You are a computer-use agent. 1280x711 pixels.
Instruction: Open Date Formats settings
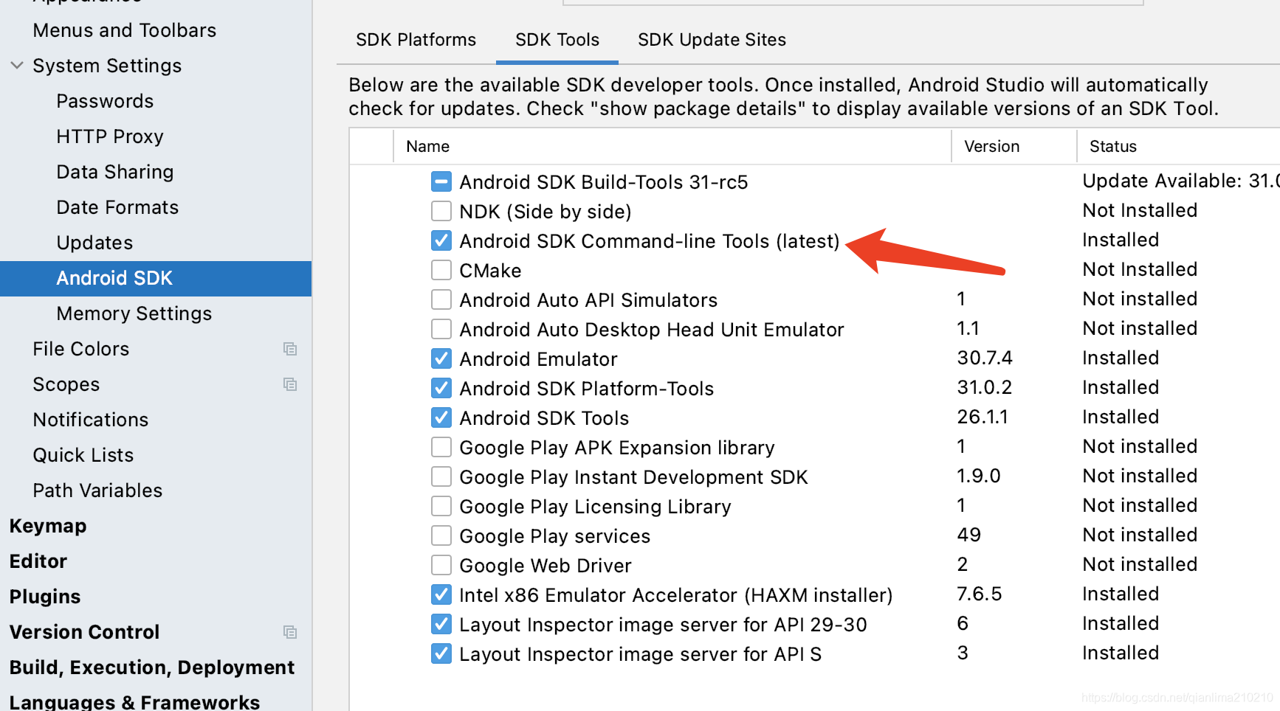[117, 207]
